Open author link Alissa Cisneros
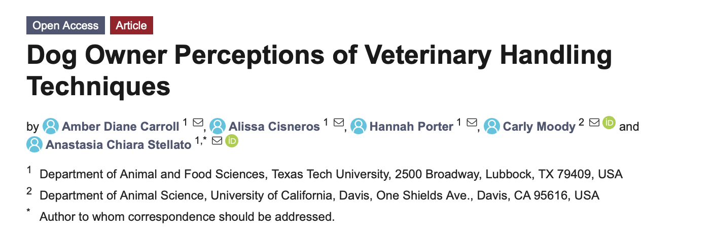 pos(274,127)
